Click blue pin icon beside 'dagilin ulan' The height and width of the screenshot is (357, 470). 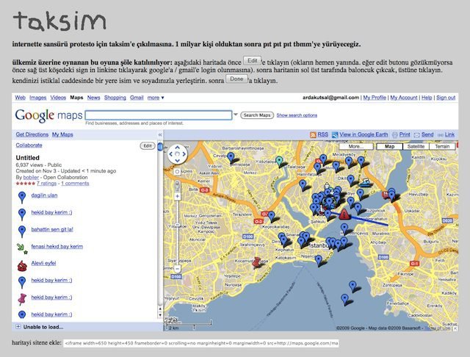(22, 198)
